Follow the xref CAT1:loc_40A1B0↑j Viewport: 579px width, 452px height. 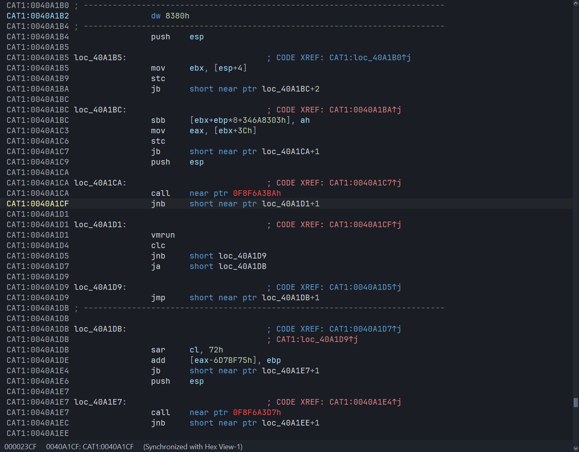point(369,58)
